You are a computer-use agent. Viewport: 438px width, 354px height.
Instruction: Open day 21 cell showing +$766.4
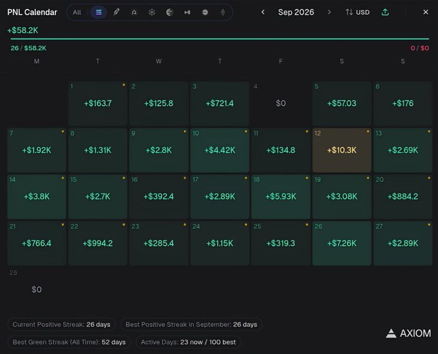click(x=37, y=243)
